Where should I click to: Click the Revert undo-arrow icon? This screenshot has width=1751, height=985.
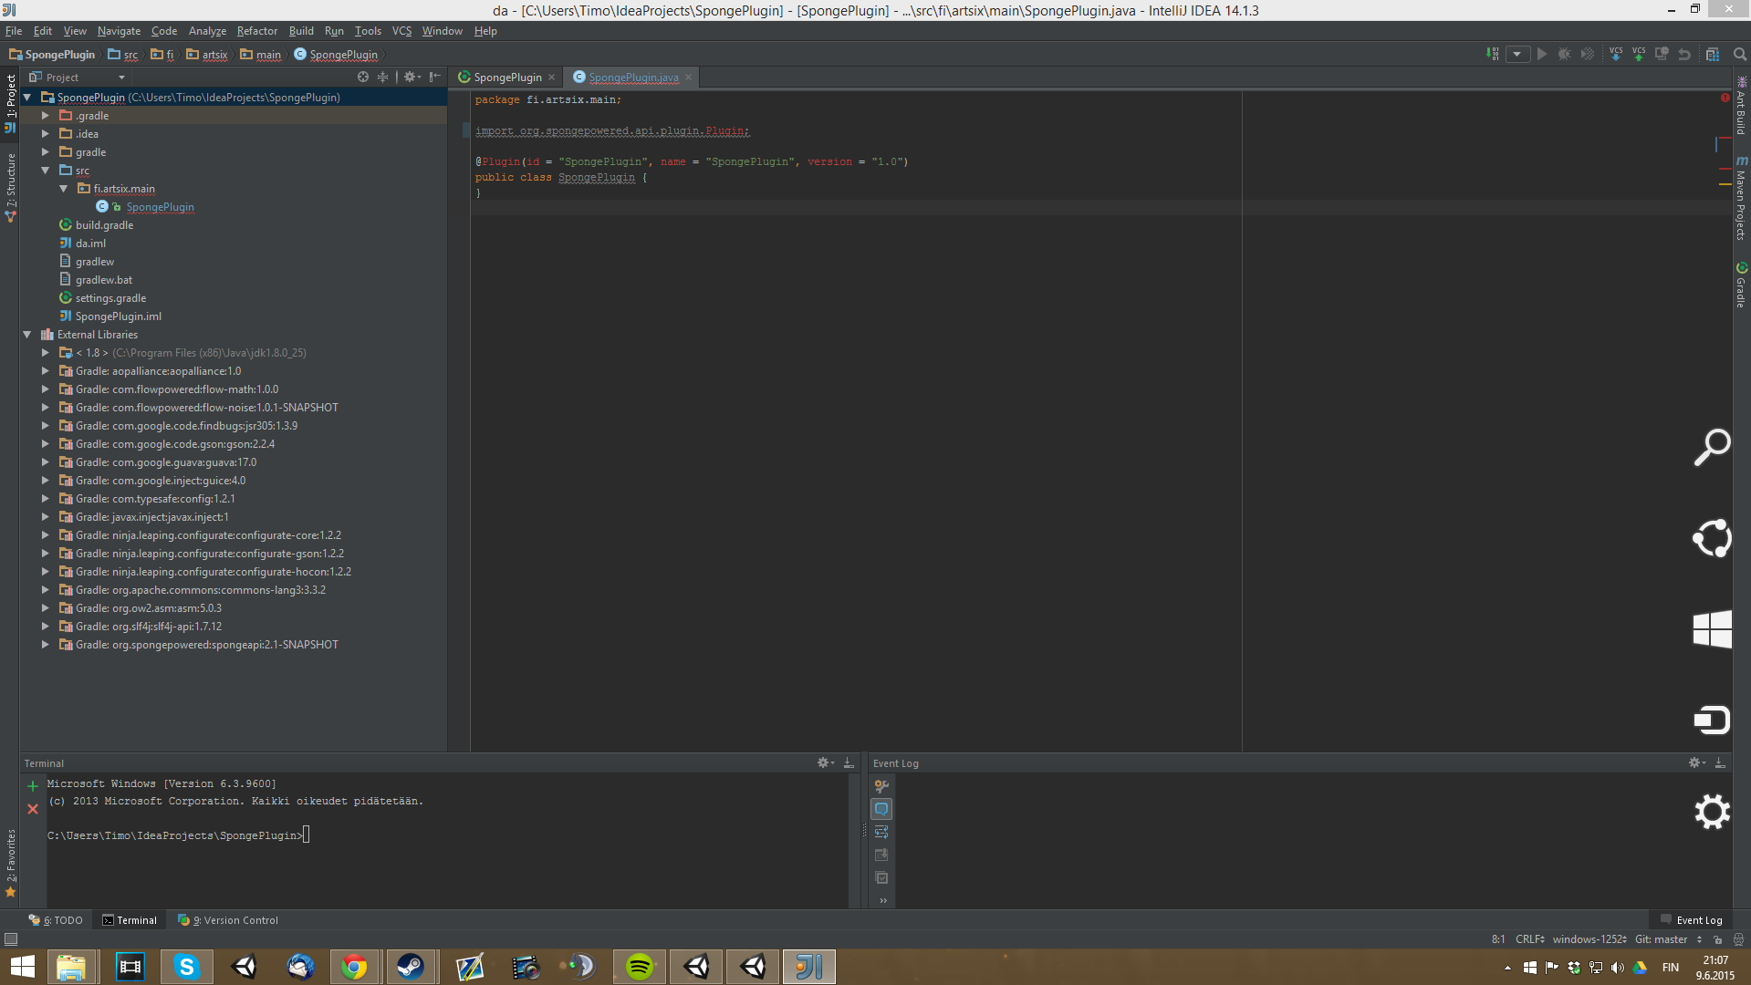tap(1684, 54)
